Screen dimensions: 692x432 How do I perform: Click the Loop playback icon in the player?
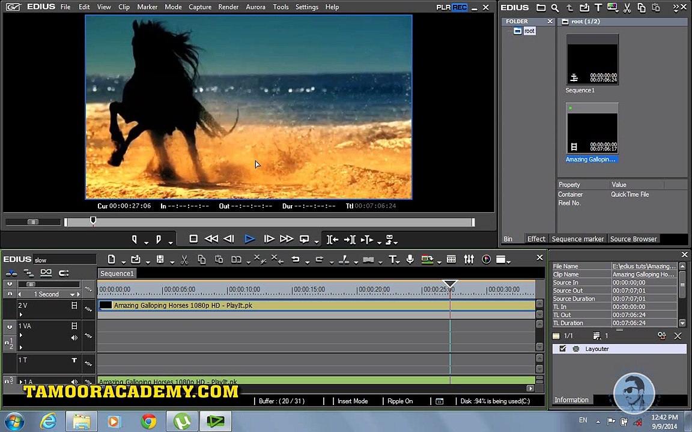click(x=305, y=239)
